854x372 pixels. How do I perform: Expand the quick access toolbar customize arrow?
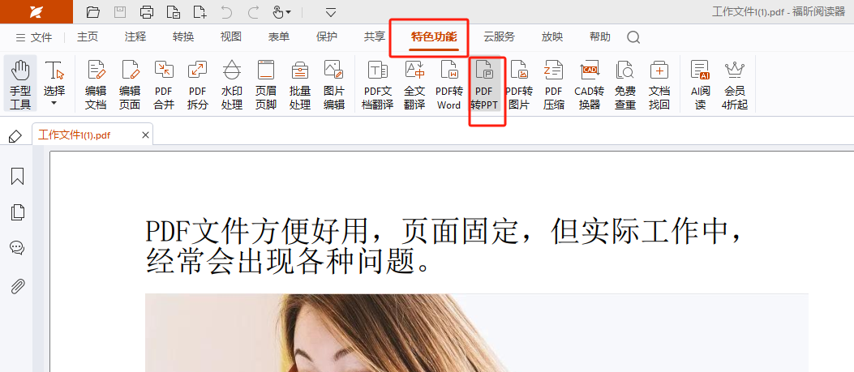tap(331, 12)
